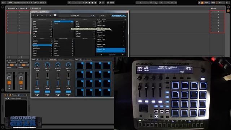Switch pad section to bank B
Screen dimensions: 231x130
[84, 59]
